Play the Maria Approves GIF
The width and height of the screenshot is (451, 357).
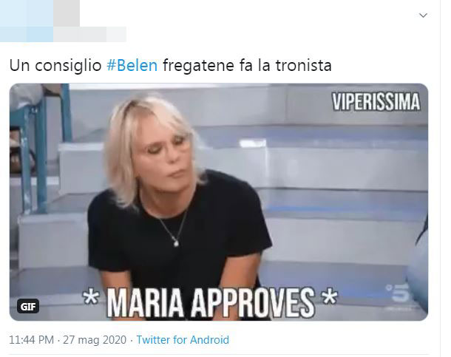(x=219, y=202)
